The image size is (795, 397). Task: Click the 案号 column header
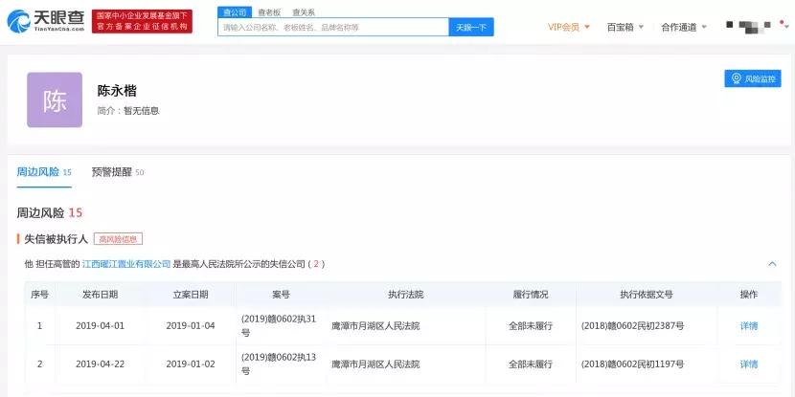pyautogui.click(x=282, y=295)
